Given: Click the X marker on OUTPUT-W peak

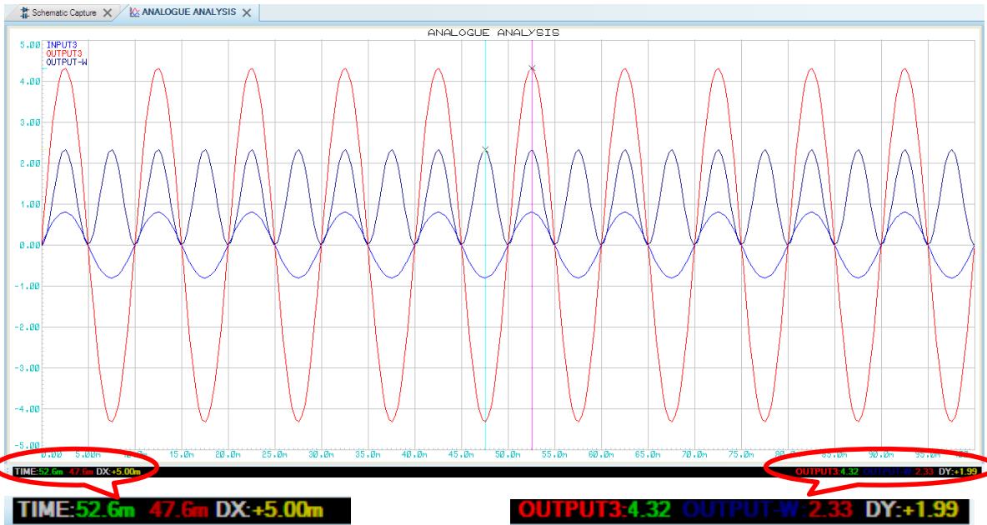Looking at the screenshot, I should [485, 150].
